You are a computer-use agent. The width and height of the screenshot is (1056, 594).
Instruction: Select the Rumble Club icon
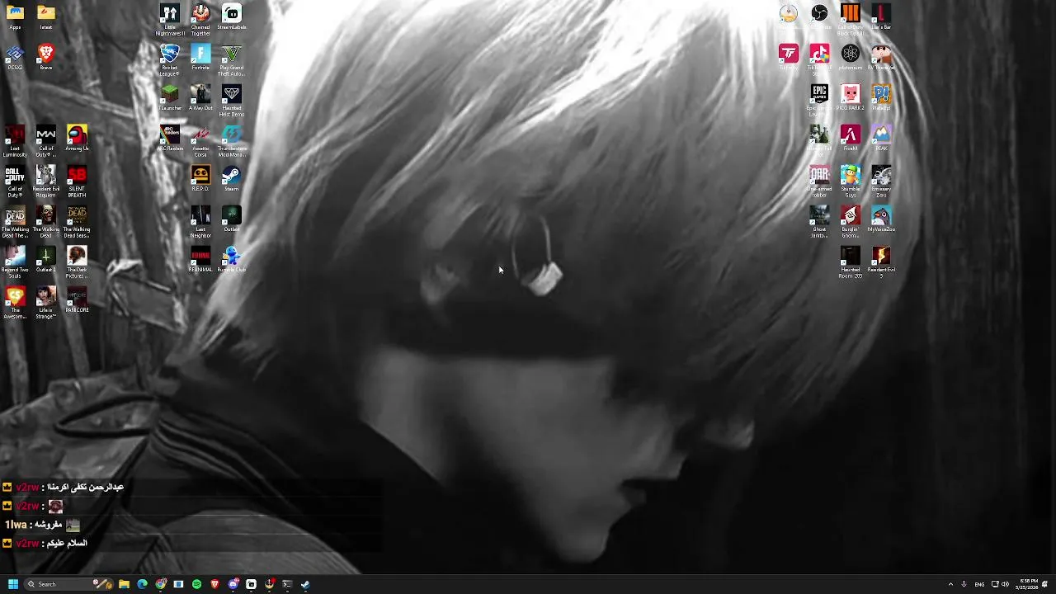pyautogui.click(x=232, y=259)
